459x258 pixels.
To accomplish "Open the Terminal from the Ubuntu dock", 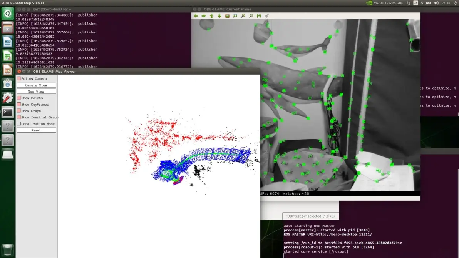I will pyautogui.click(x=8, y=112).
